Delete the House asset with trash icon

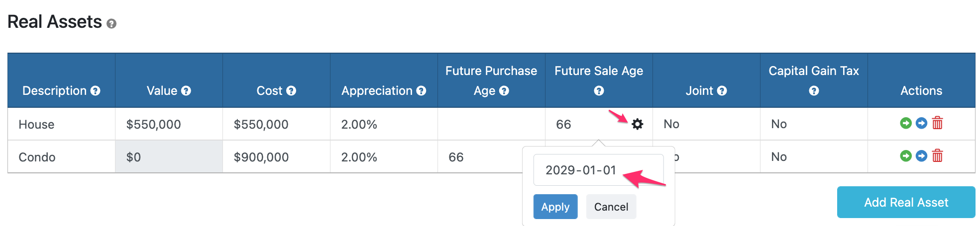(x=937, y=123)
